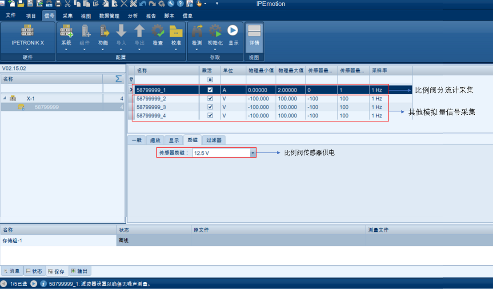The height and width of the screenshot is (289, 493).
Task: Uncheck 激活 for 58799999_3
Action: tap(210, 107)
